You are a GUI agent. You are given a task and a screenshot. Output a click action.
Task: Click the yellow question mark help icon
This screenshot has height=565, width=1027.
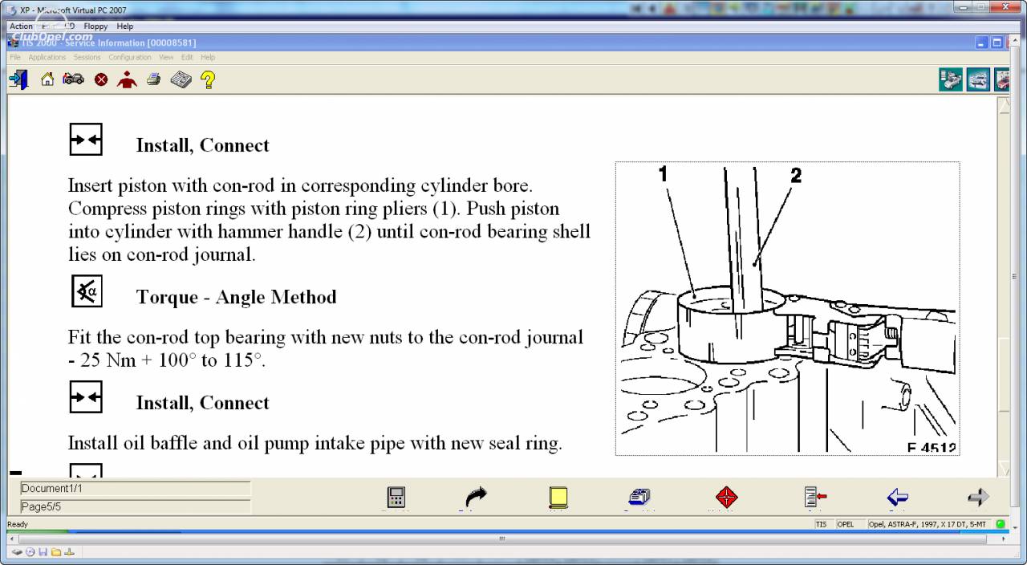(208, 79)
